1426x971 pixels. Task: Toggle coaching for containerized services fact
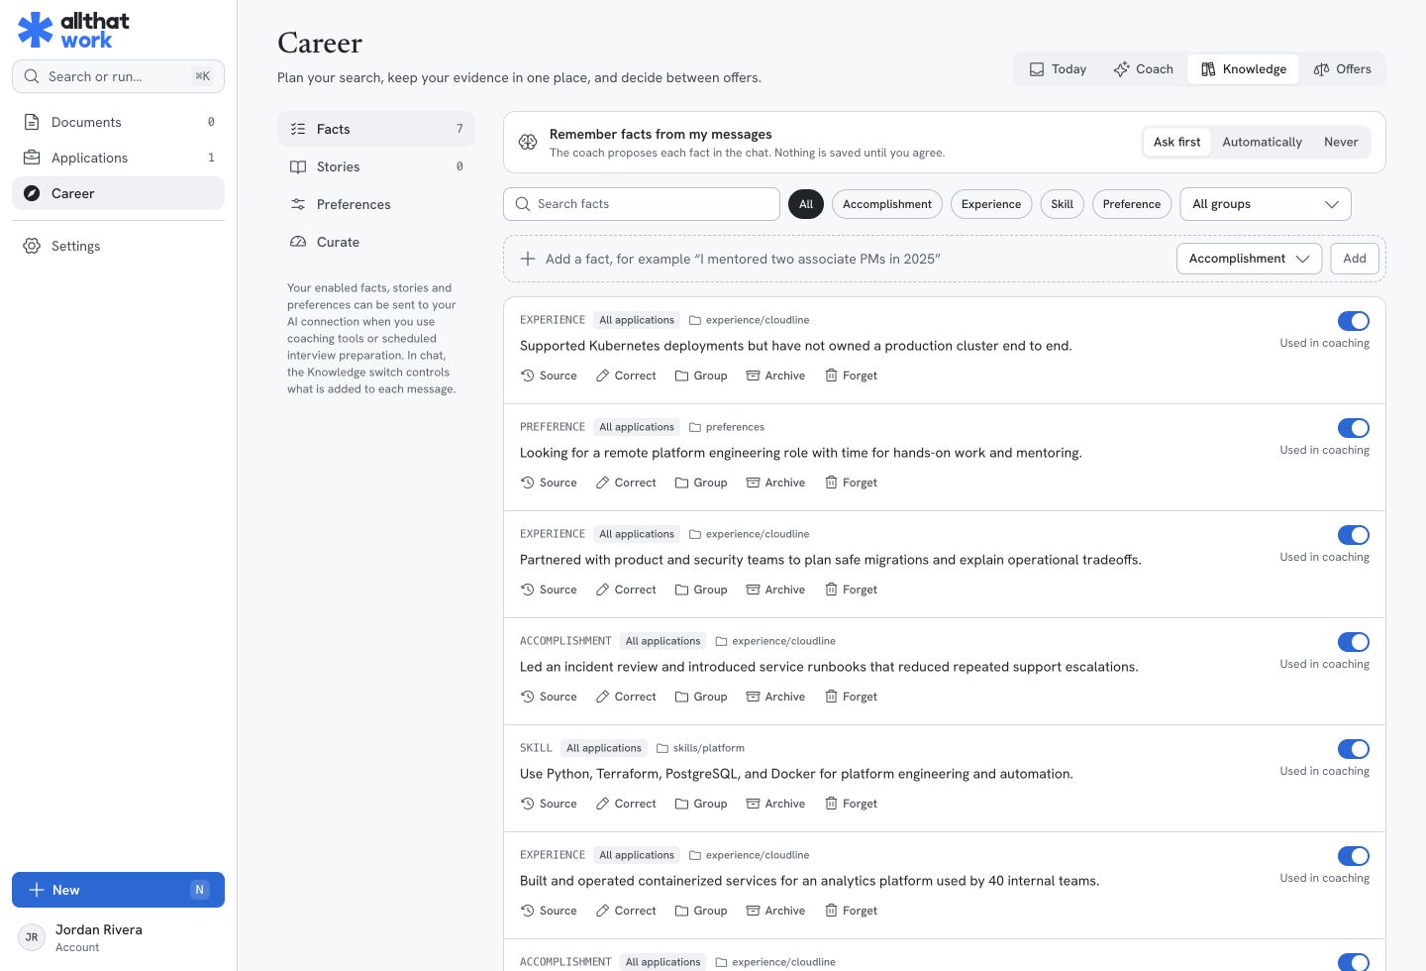click(1353, 856)
